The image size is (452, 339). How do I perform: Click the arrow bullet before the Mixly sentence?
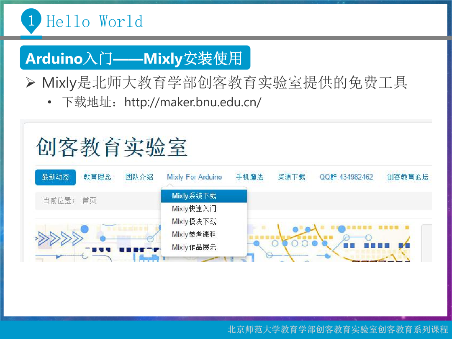coord(31,82)
